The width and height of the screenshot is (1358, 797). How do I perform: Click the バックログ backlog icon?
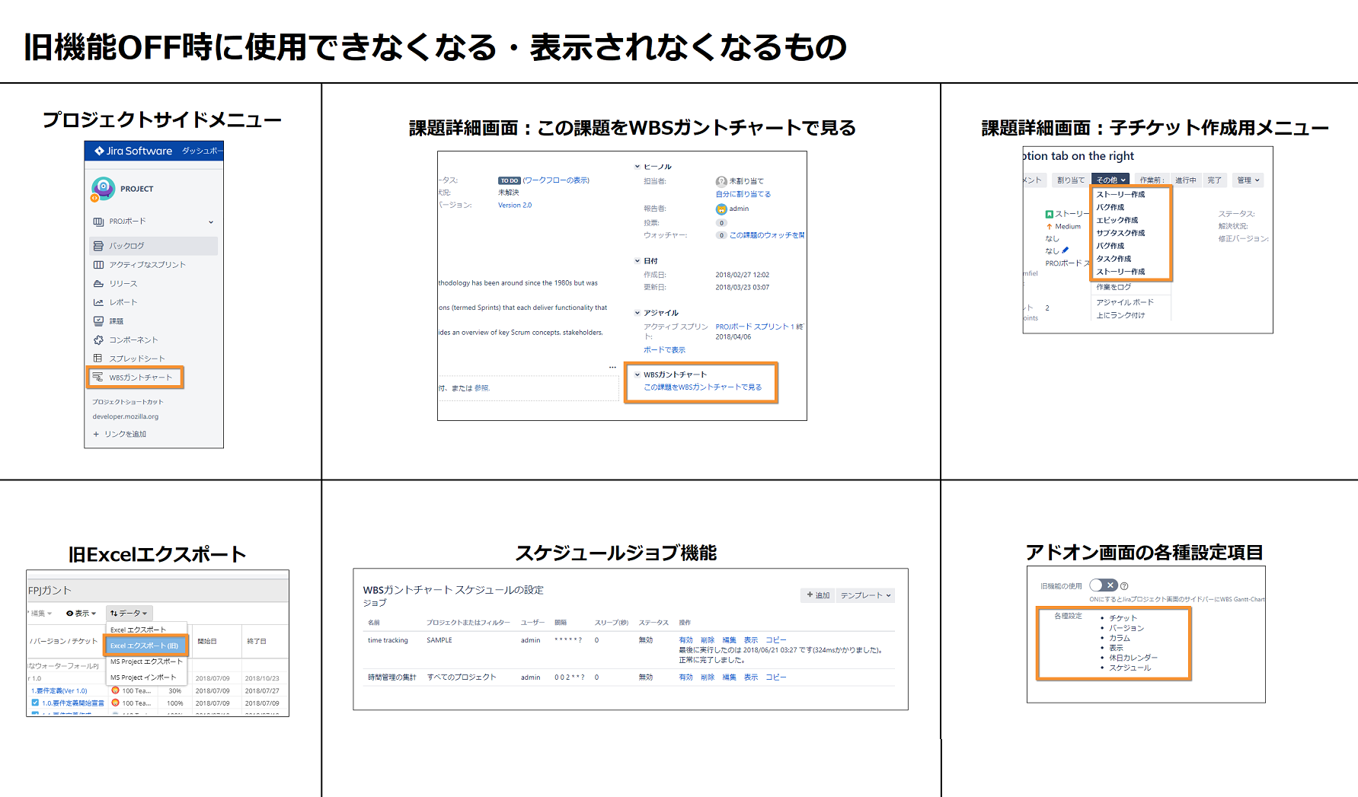98,246
